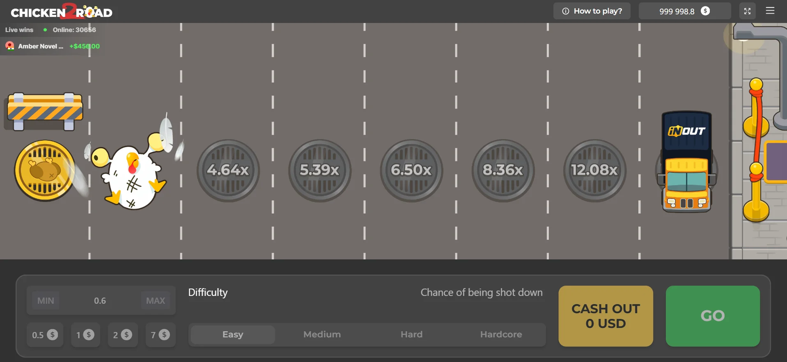Set bet to MAX
The width and height of the screenshot is (787, 362).
pyautogui.click(x=156, y=301)
